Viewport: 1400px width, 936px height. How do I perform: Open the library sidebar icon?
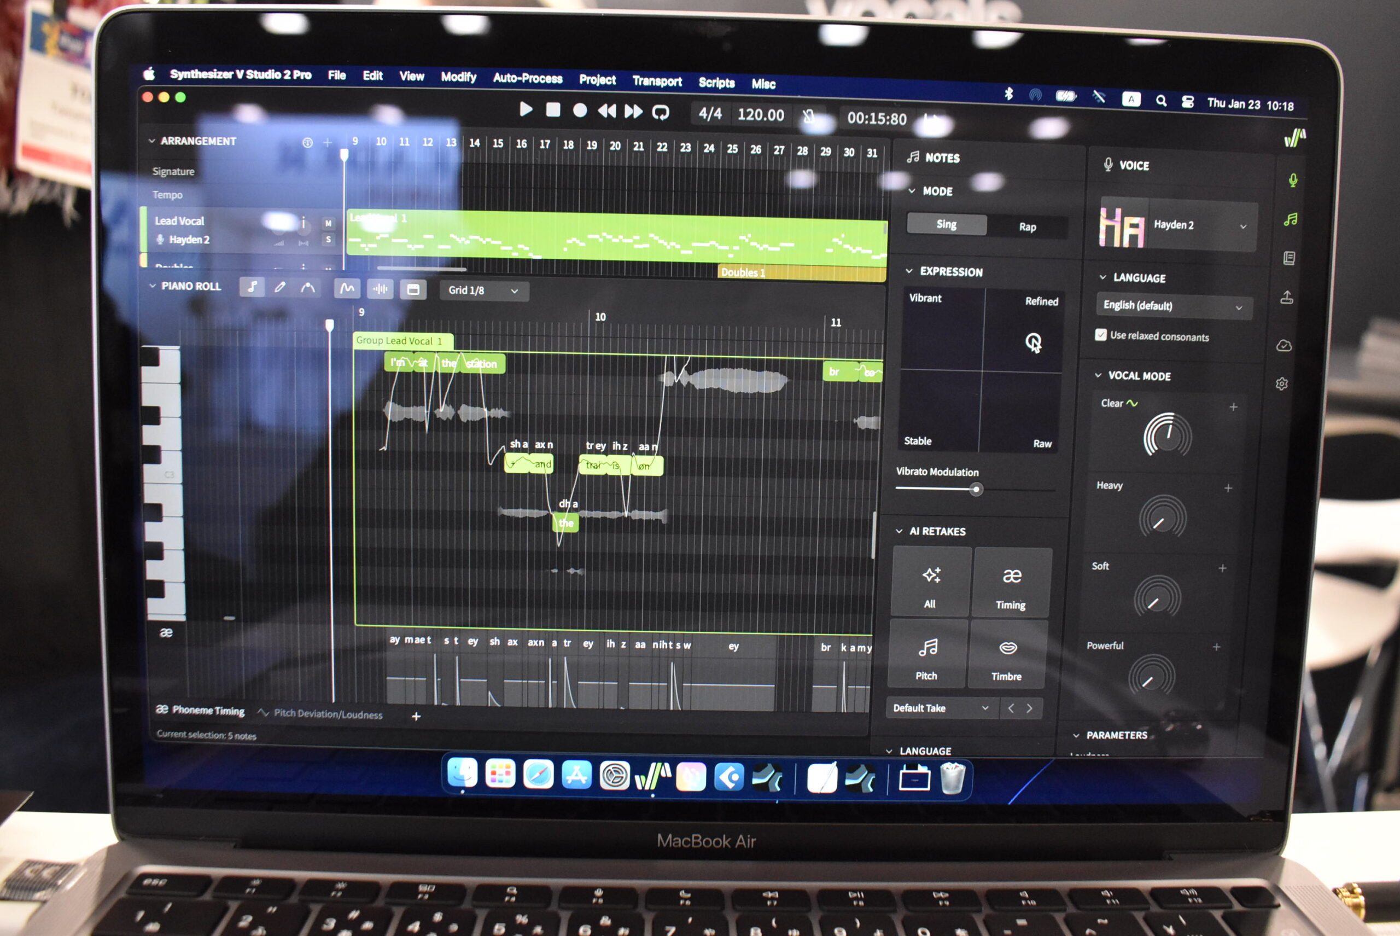[x=1289, y=258]
